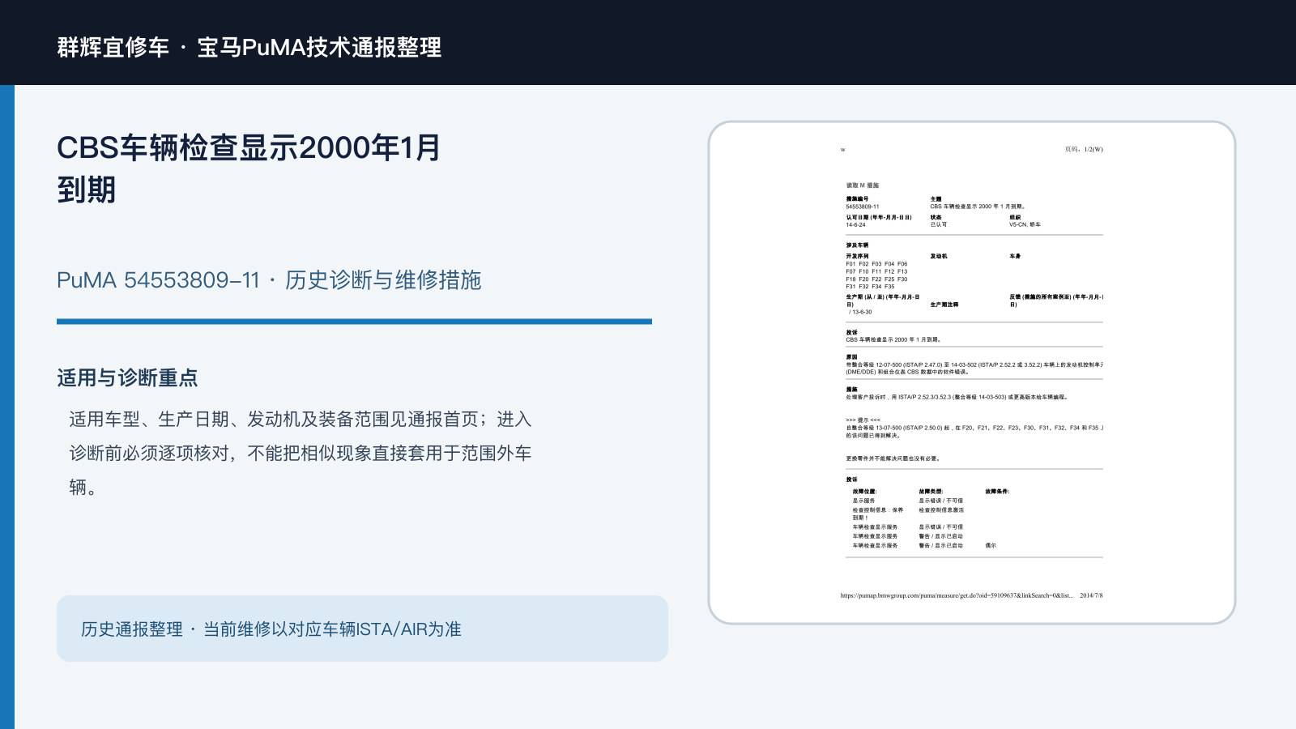Click the 读取 M 措施 heading in document

tap(862, 185)
